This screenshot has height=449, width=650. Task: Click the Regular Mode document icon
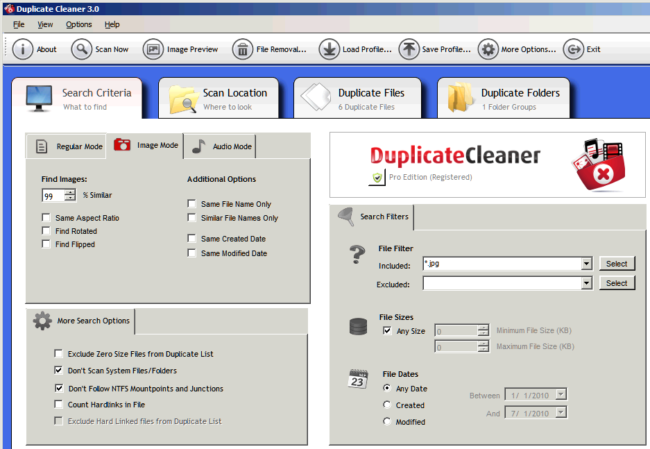(x=42, y=146)
